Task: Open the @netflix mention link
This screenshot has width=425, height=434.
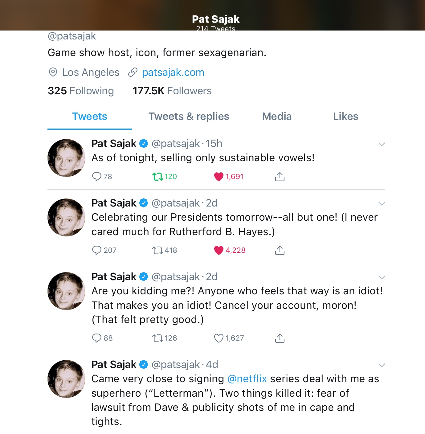Action: tap(247, 379)
